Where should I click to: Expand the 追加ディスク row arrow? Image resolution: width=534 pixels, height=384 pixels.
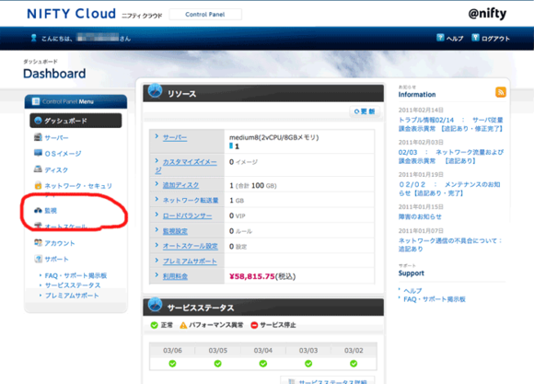point(157,184)
